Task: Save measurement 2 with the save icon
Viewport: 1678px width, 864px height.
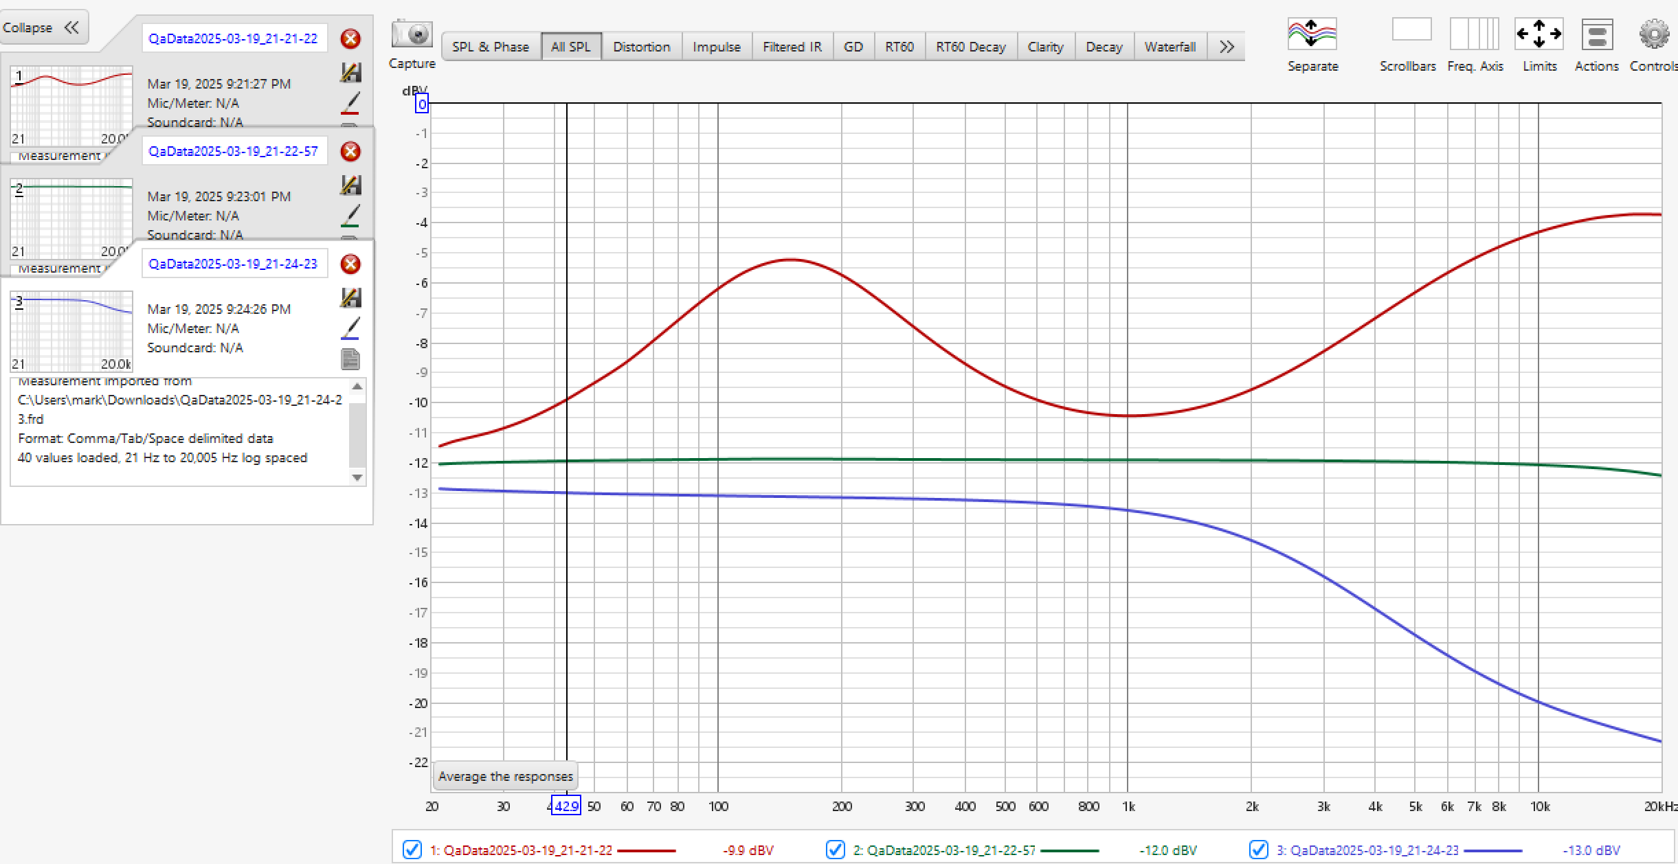Action: (350, 185)
